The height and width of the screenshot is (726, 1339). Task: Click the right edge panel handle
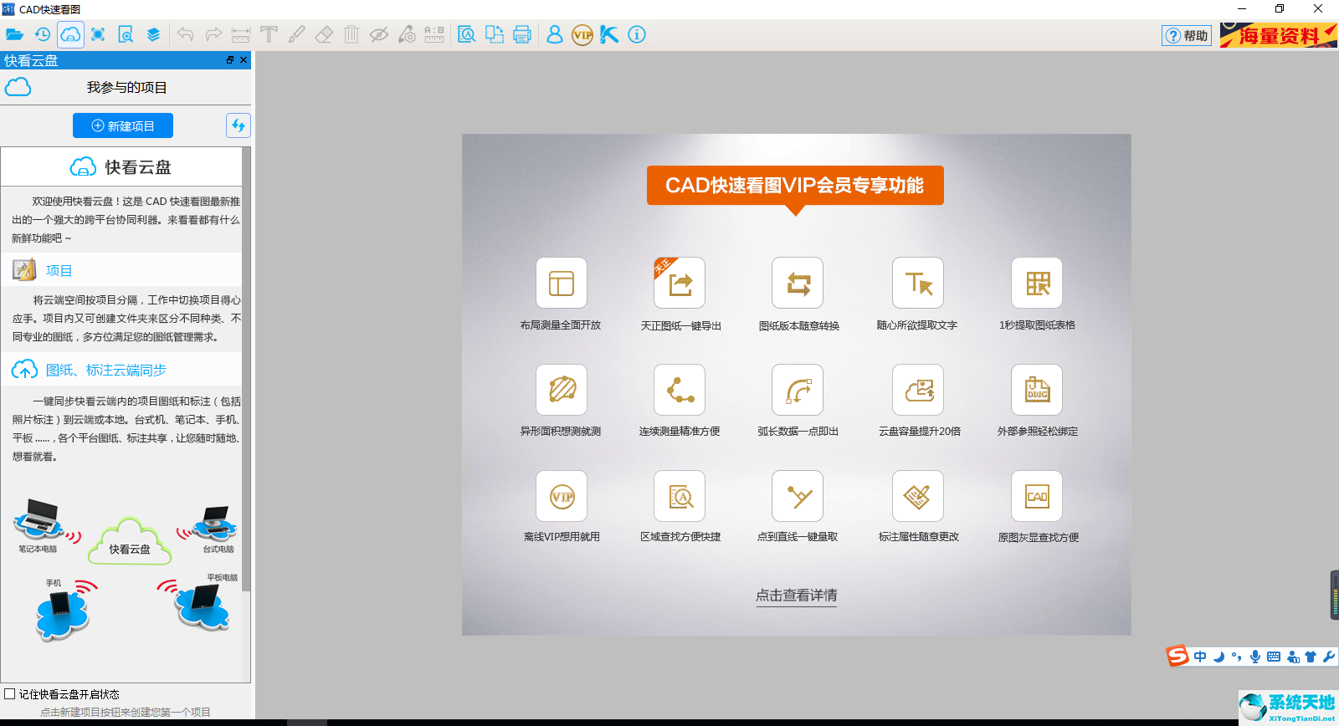click(1335, 595)
